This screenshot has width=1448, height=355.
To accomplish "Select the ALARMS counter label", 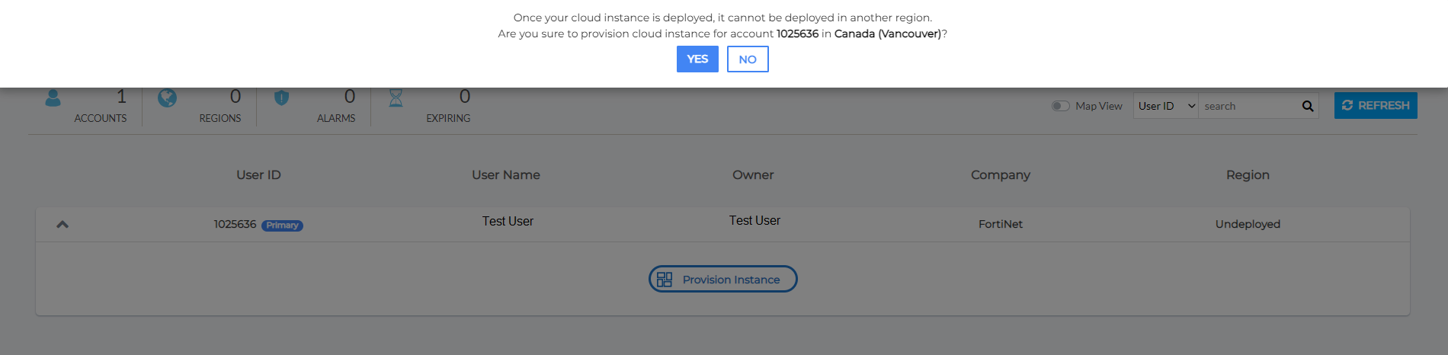I will click(x=336, y=118).
